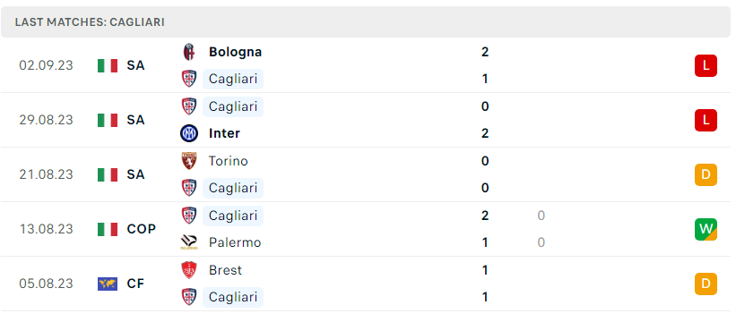Select the Last Matches: Cagliari header
This screenshot has width=736, height=322.
(x=366, y=22)
